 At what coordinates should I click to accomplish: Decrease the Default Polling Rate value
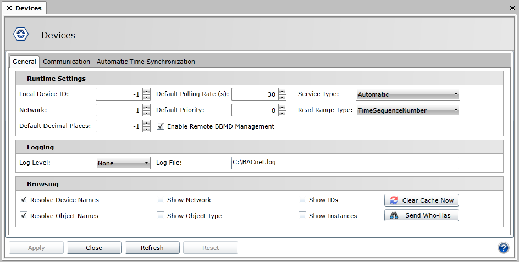(x=282, y=97)
